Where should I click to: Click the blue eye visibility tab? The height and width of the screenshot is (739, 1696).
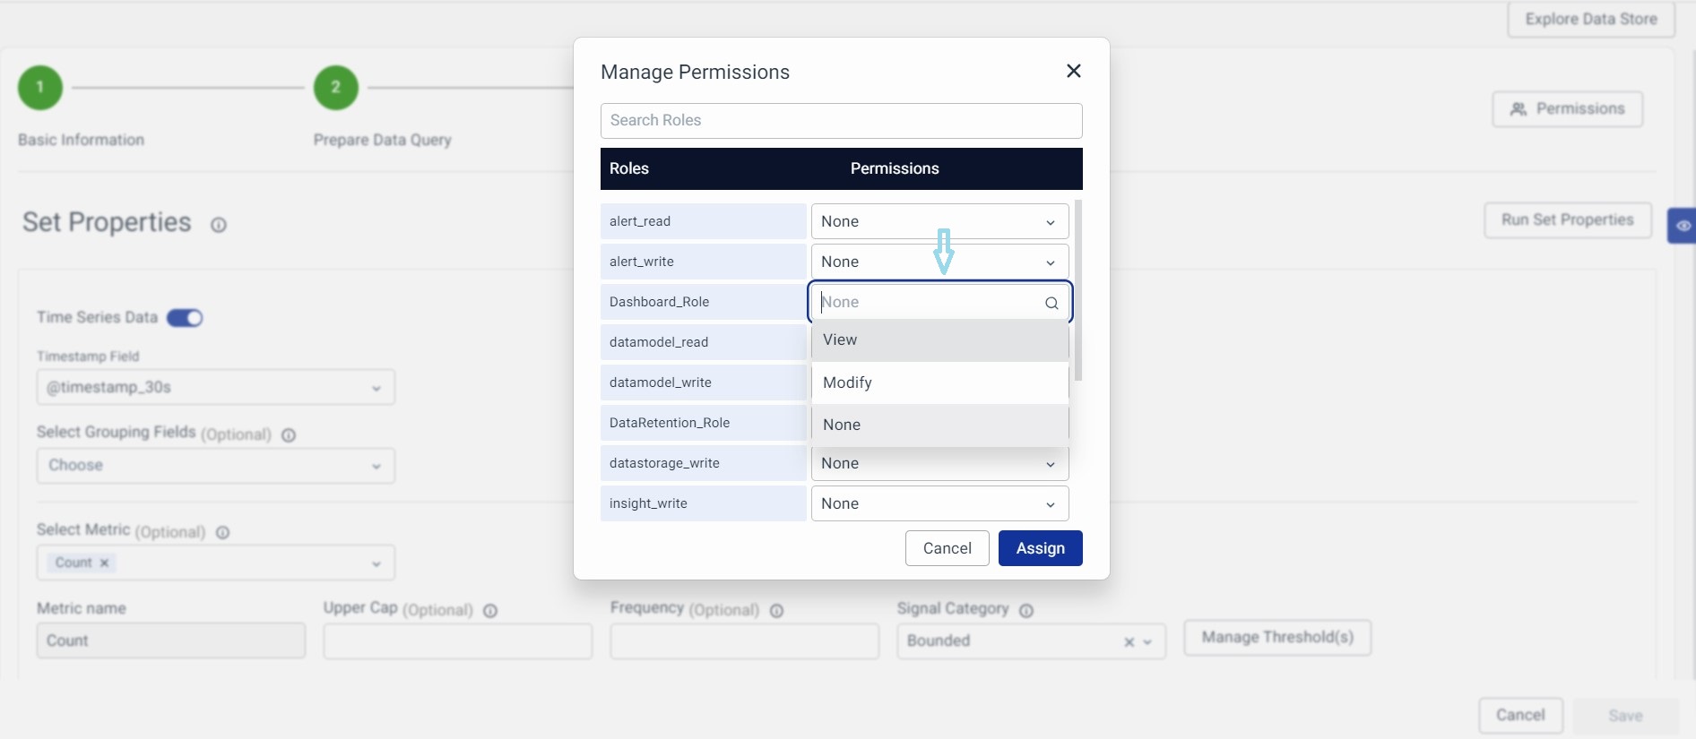tap(1683, 226)
